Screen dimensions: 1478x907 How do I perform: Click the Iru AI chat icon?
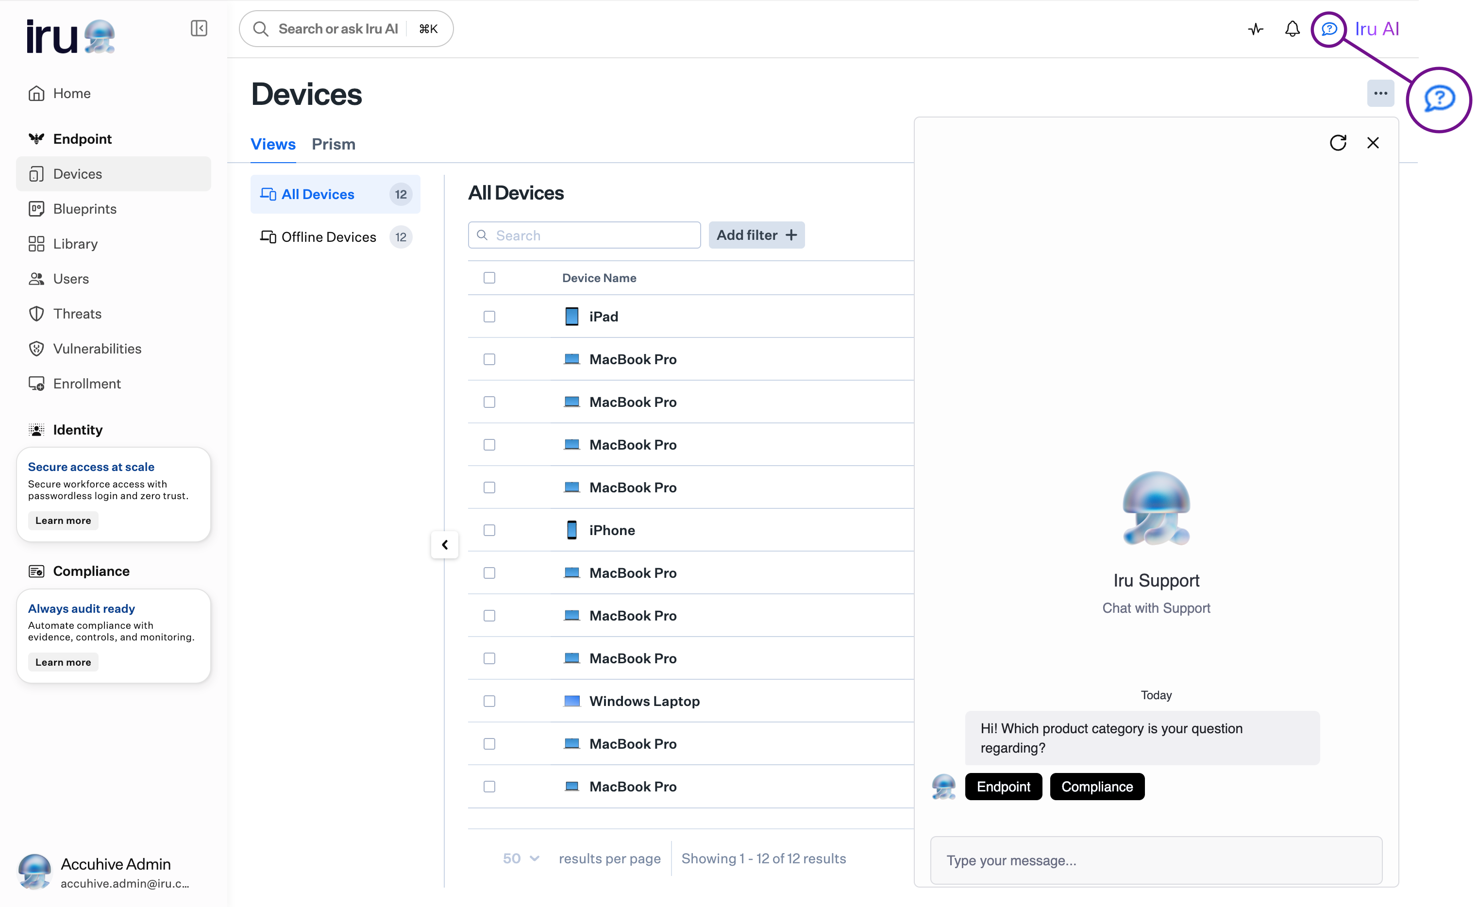(1328, 29)
